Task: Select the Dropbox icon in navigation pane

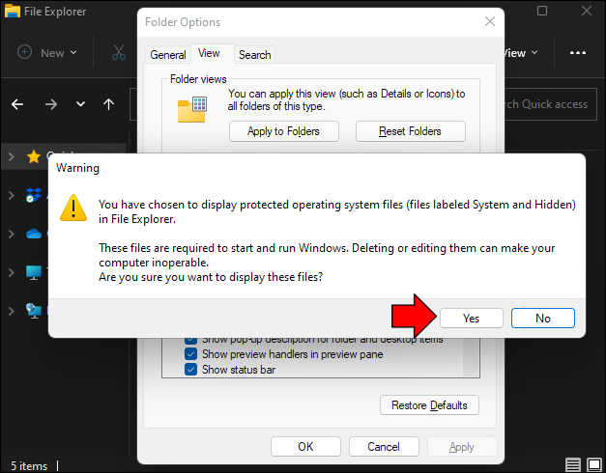Action: [34, 195]
